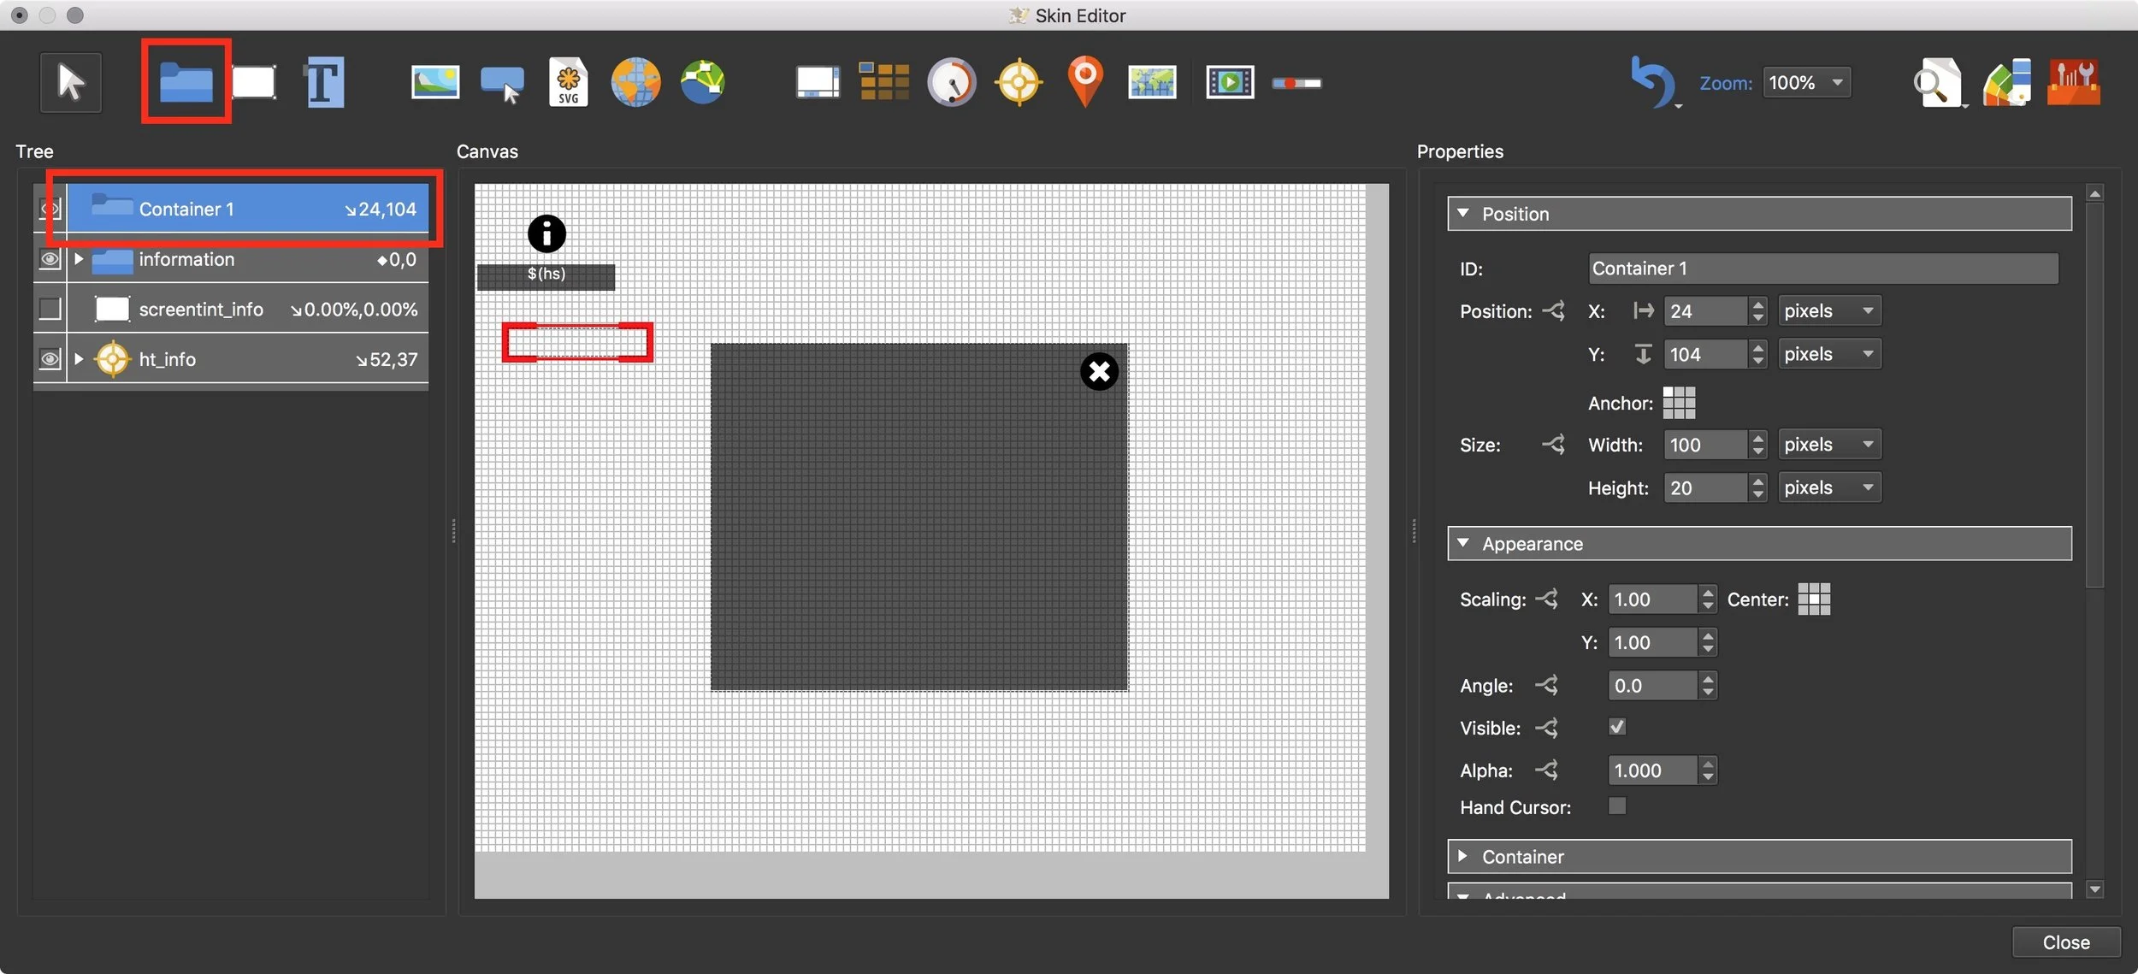2138x974 pixels.
Task: Collapse the Position section
Action: 1463,213
